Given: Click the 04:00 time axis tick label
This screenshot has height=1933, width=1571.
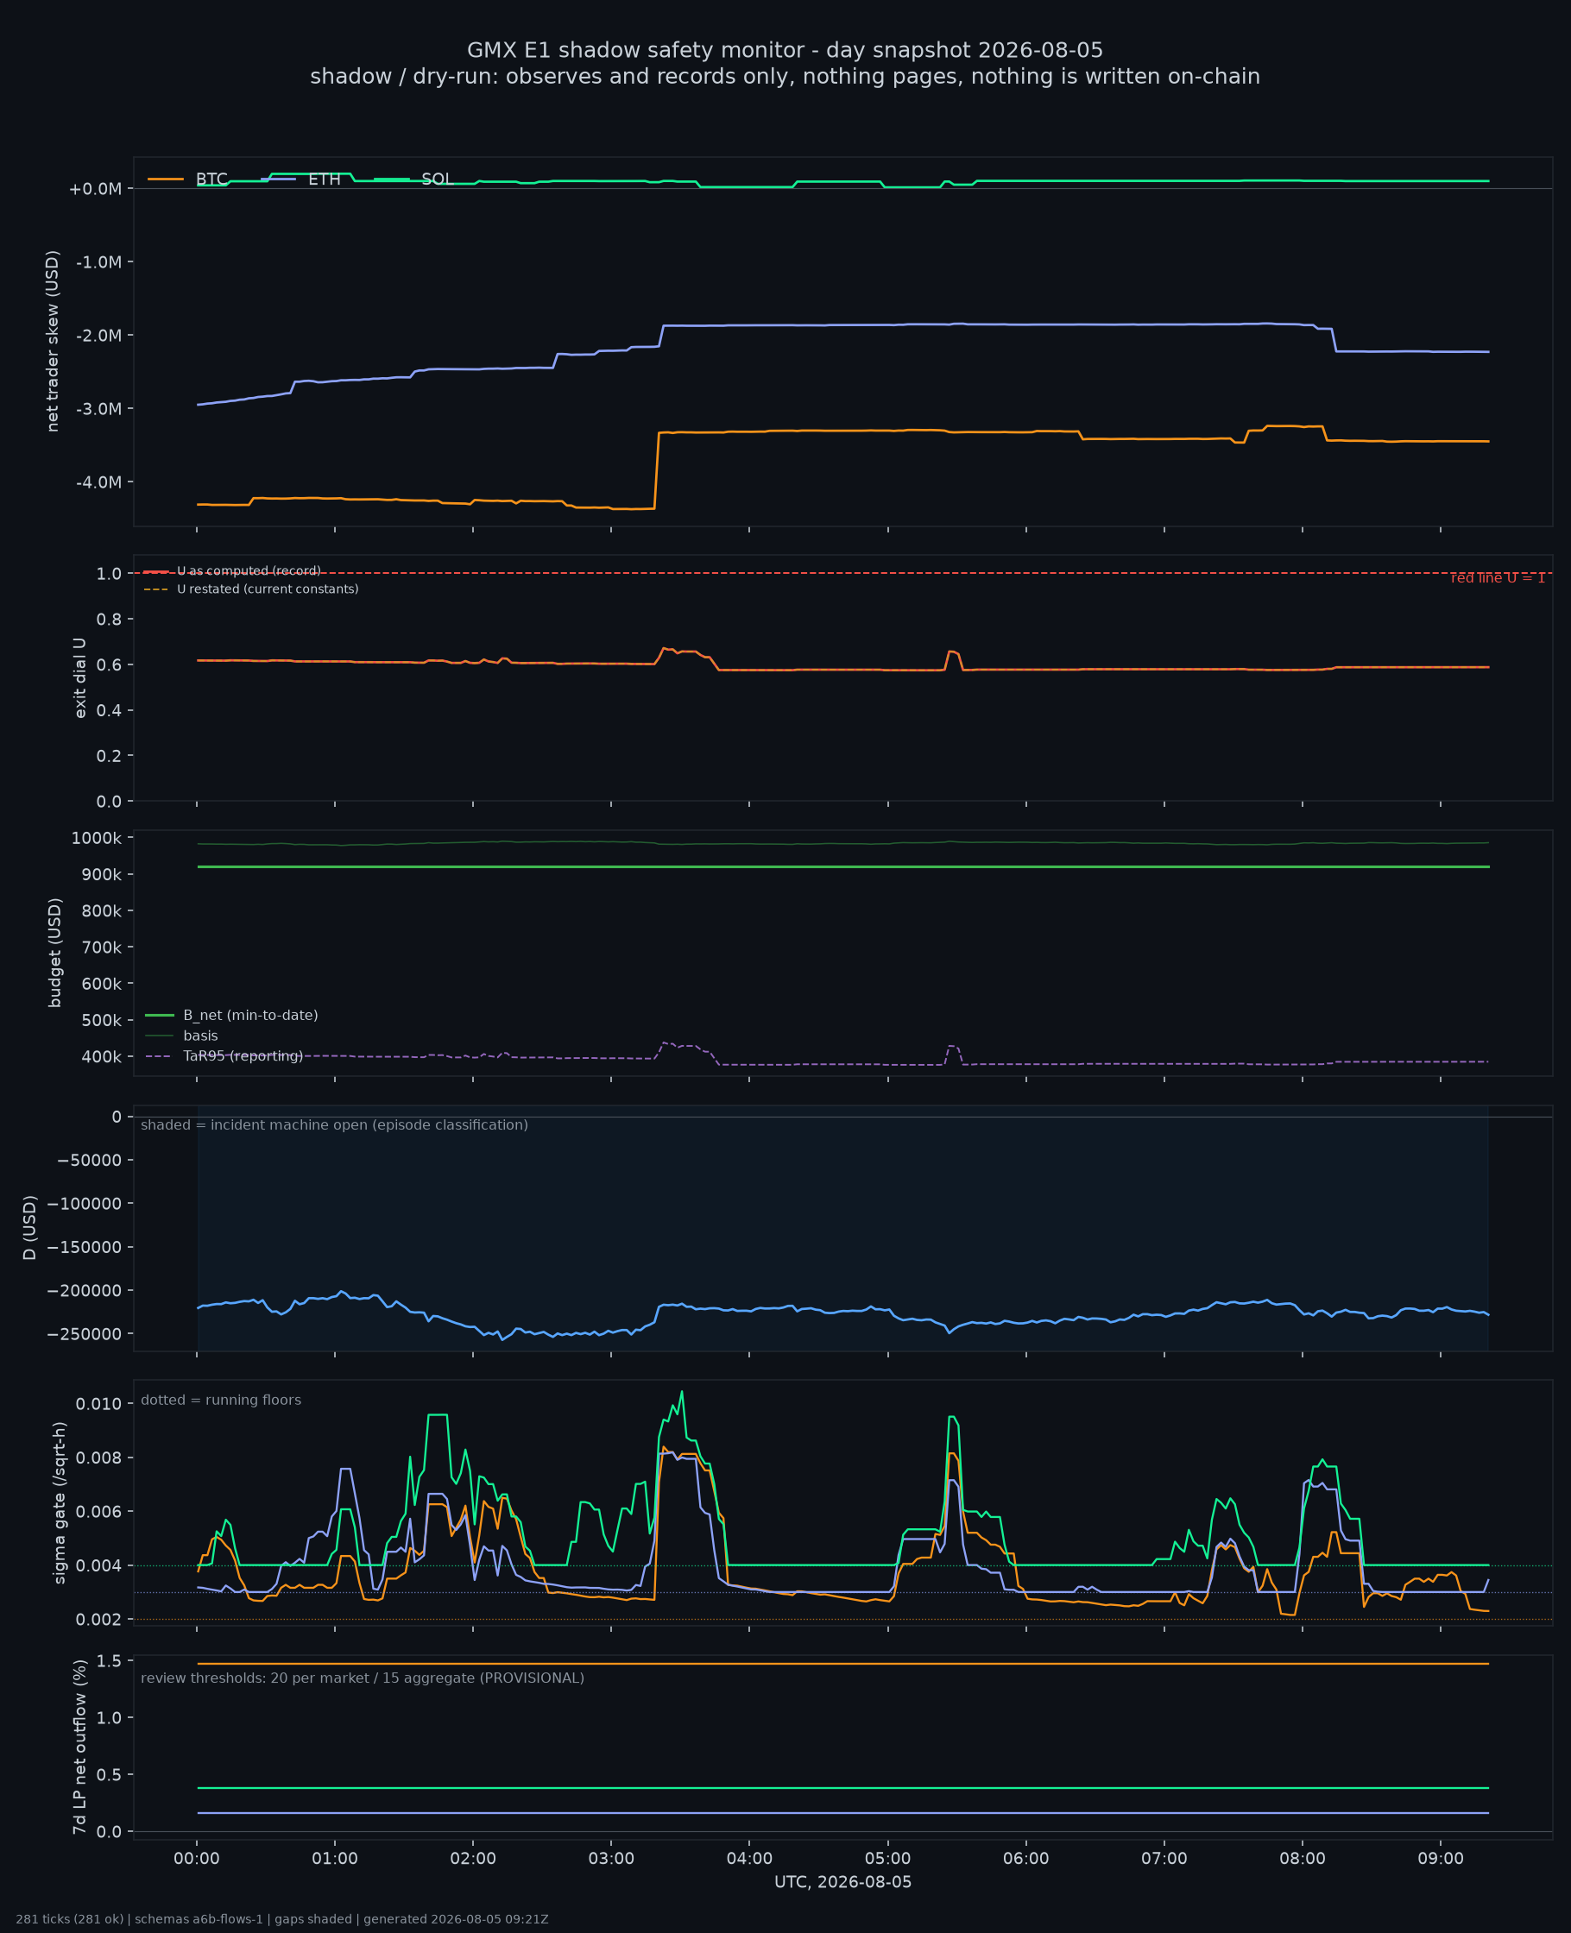Looking at the screenshot, I should 749,1859.
